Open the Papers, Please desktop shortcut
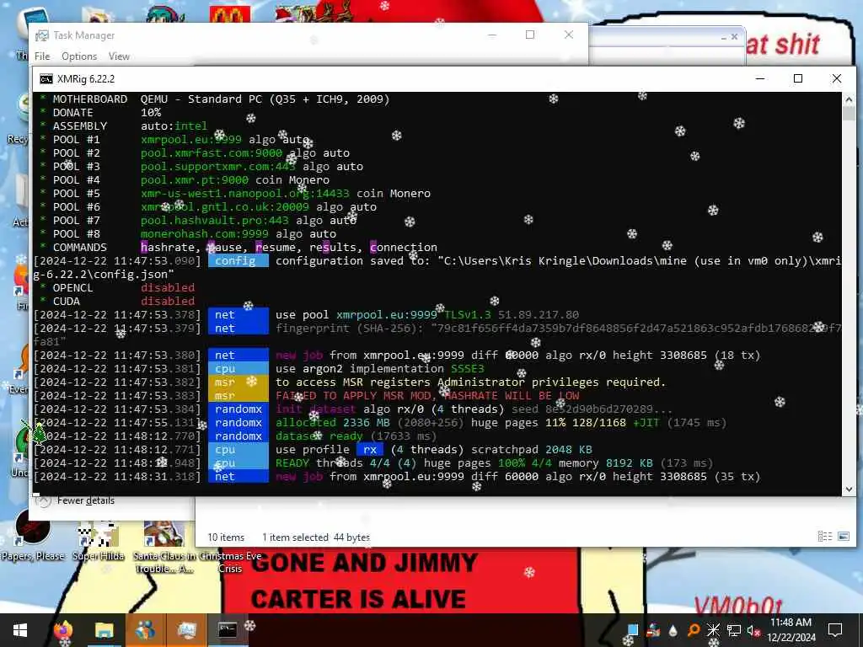The height and width of the screenshot is (647, 863). (x=33, y=533)
